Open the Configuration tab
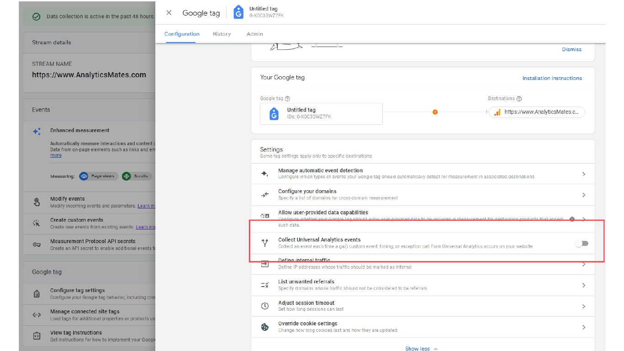The width and height of the screenshot is (624, 351). (x=182, y=34)
